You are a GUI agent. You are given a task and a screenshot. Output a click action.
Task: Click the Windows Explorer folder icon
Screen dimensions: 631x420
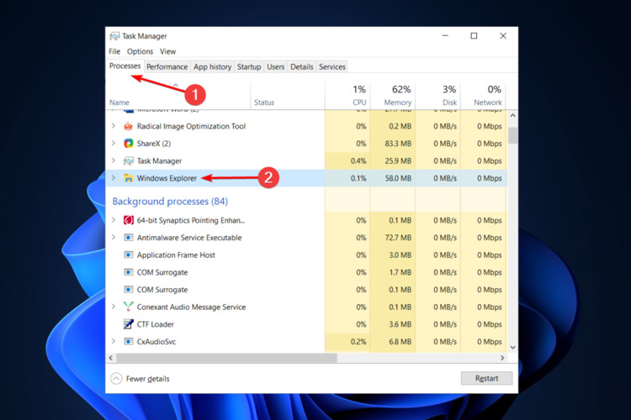129,178
